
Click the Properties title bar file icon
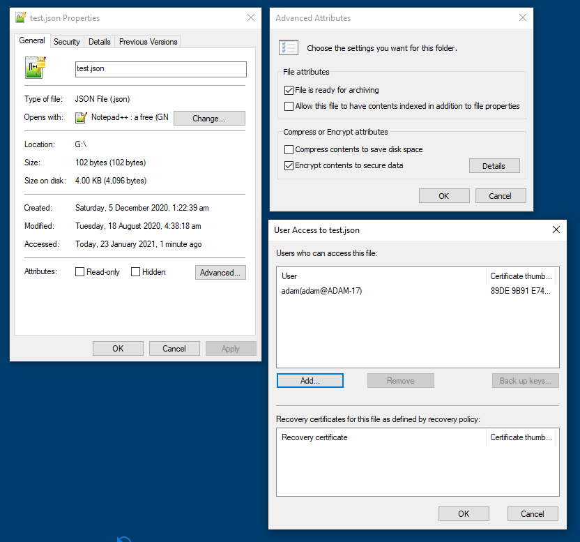[21, 17]
